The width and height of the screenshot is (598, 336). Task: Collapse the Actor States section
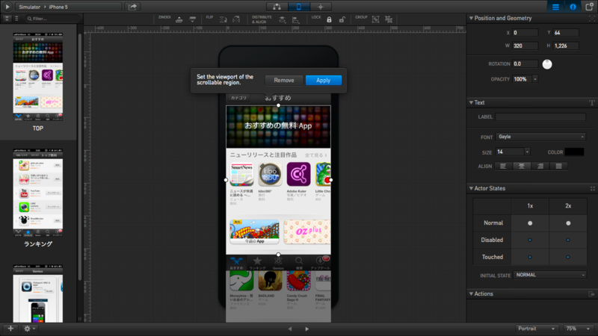(471, 188)
